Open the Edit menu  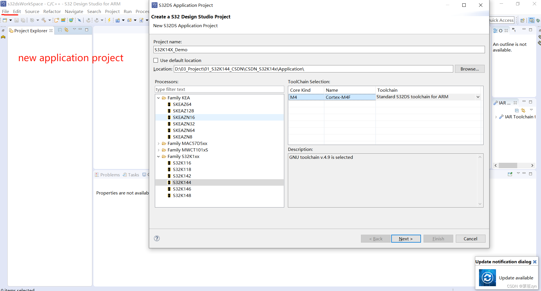pyautogui.click(x=17, y=11)
